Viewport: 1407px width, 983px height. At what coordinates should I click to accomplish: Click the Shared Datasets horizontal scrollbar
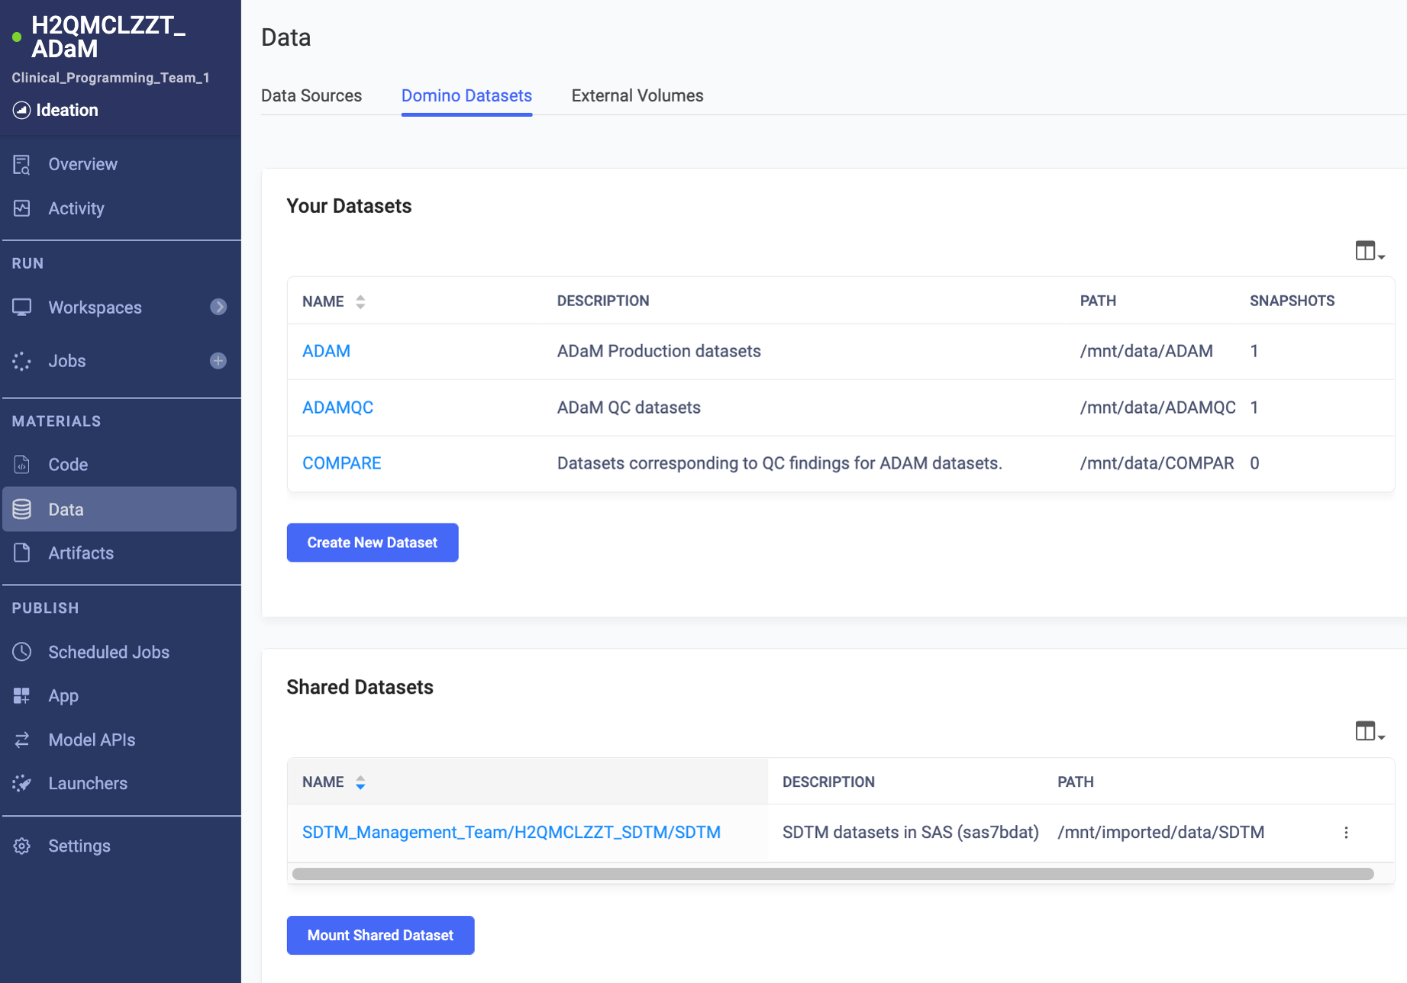pyautogui.click(x=832, y=874)
